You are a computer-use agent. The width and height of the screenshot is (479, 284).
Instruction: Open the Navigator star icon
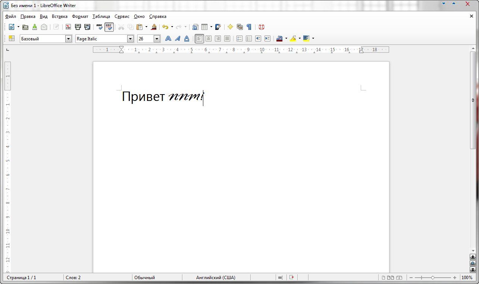230,27
